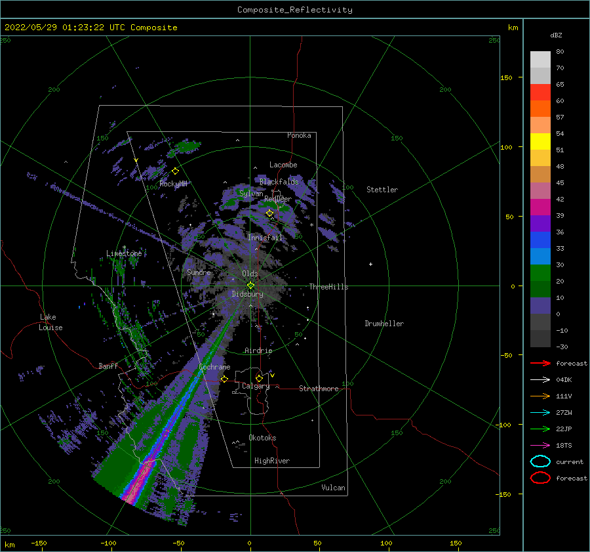The image size is (590, 552).
Task: Click the red forecast arrow in legend
Action: point(540,363)
